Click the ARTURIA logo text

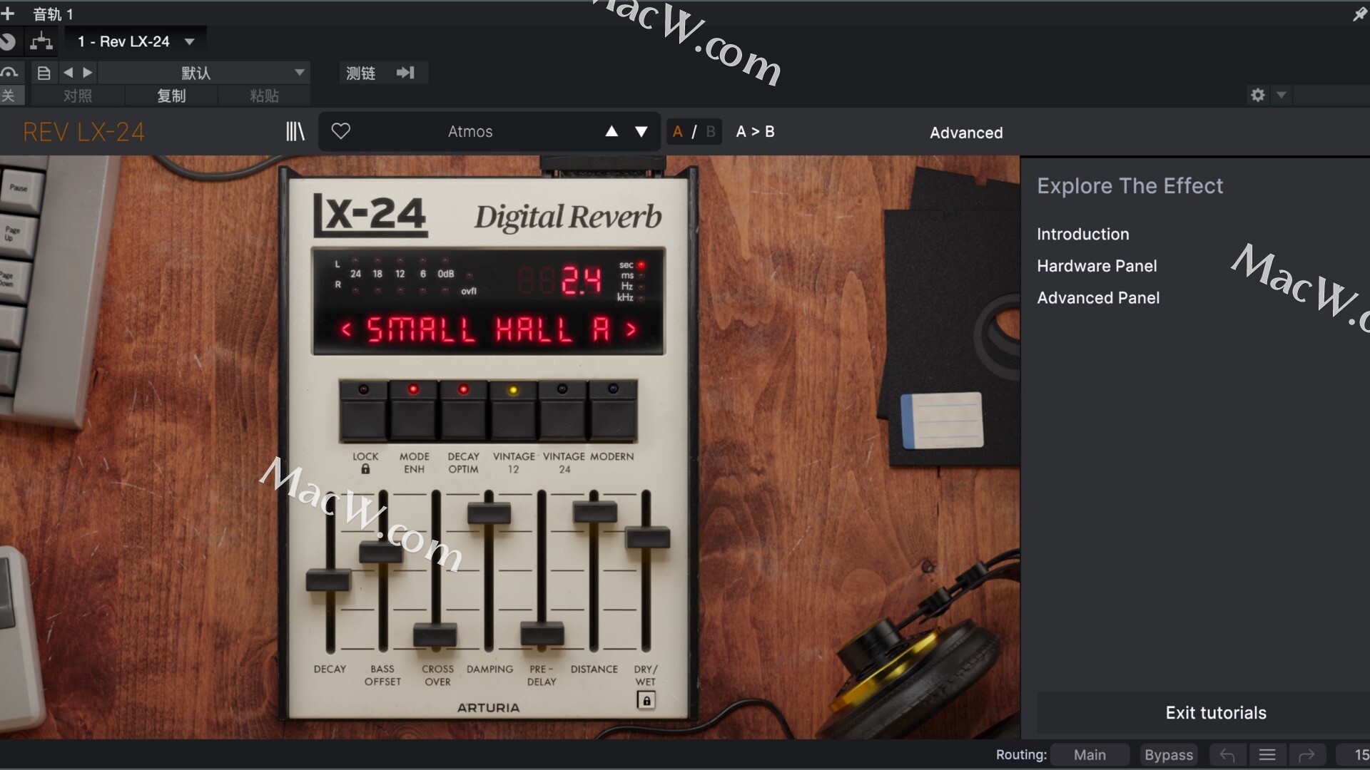point(488,708)
